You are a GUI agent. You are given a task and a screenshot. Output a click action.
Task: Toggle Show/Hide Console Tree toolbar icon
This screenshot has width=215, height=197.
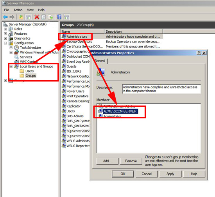pos(28,17)
